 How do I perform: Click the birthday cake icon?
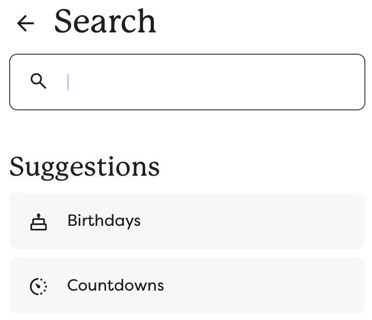click(x=39, y=222)
